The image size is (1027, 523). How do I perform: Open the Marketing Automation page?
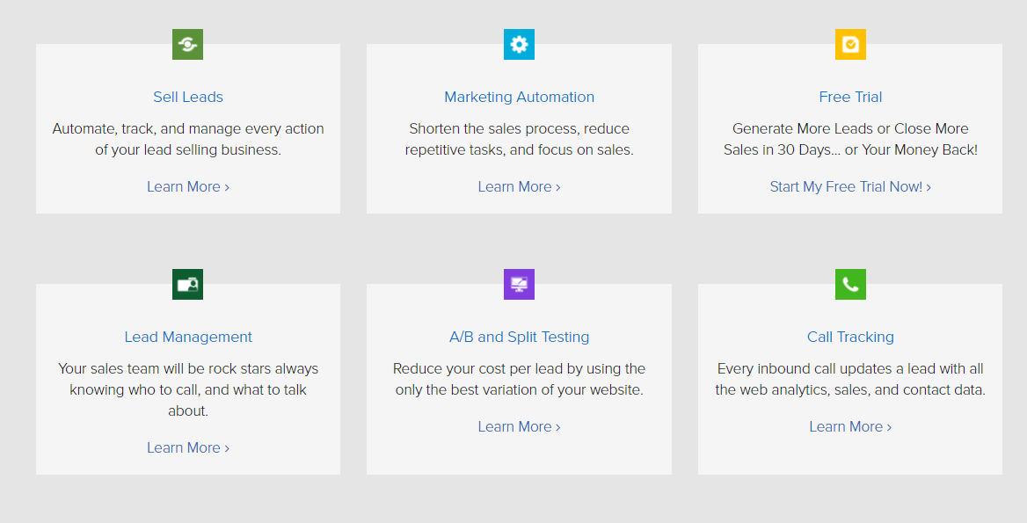pyautogui.click(x=519, y=97)
